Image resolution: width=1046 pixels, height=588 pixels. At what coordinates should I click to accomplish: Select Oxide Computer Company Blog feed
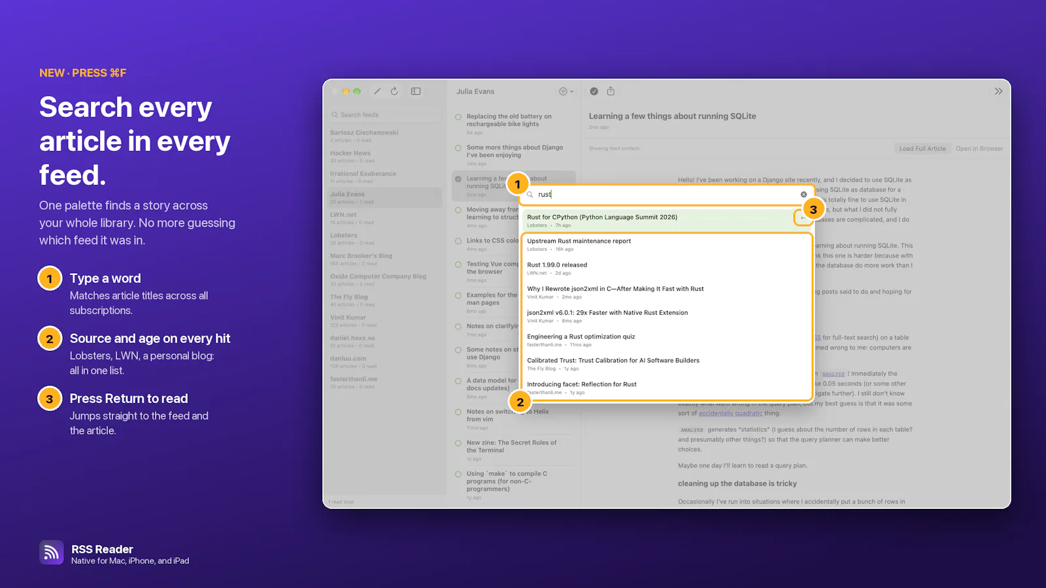tap(386, 280)
